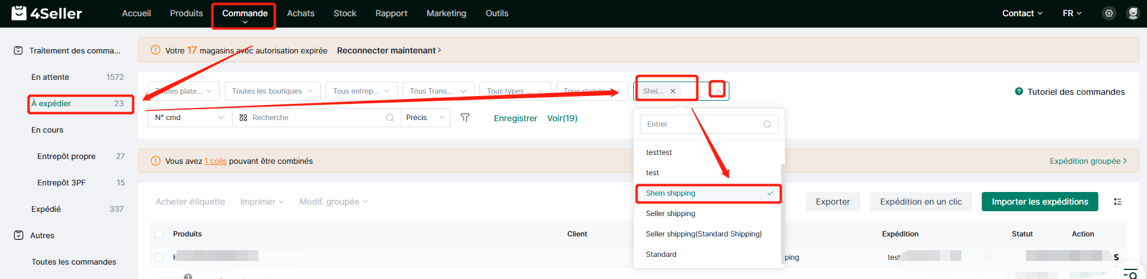Click the Traitement des commandes clipboard icon
Image resolution: width=1147 pixels, height=279 pixels.
(19, 50)
